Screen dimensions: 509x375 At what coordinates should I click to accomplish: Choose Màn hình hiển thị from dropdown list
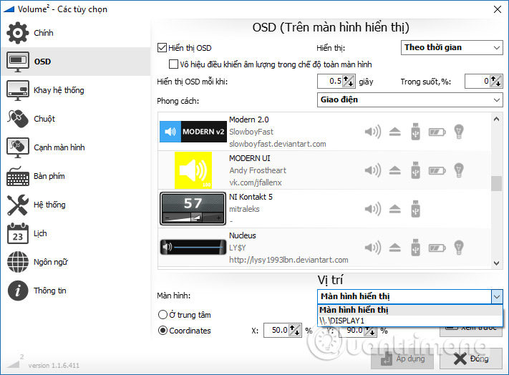410,310
